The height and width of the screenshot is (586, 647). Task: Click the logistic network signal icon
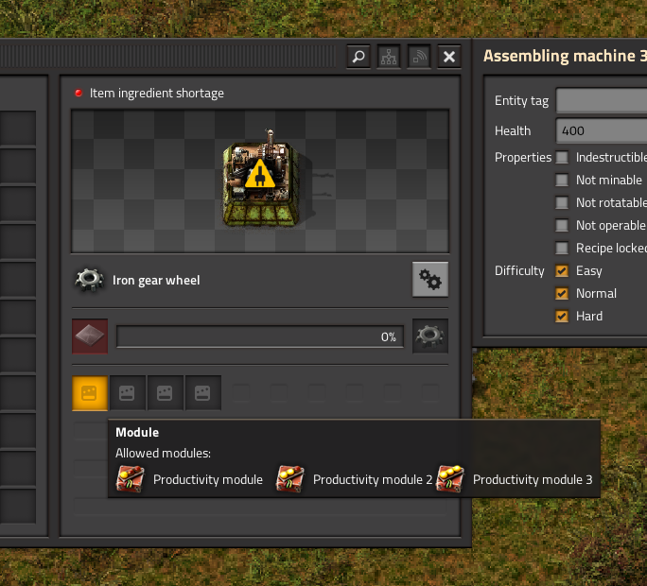(419, 57)
